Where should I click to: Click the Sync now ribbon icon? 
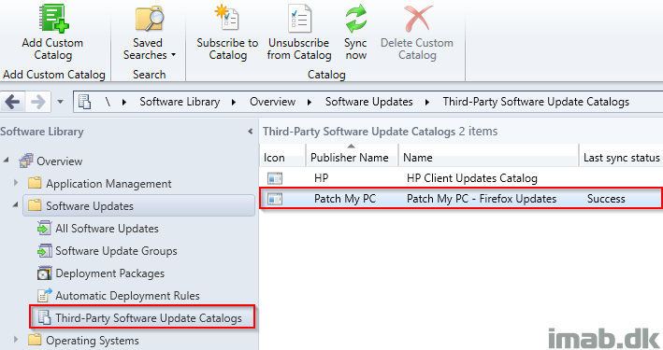355,19
